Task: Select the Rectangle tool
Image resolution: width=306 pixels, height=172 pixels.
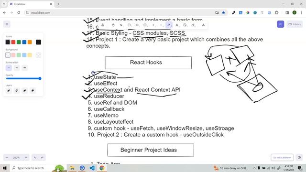Action: pos(129,25)
